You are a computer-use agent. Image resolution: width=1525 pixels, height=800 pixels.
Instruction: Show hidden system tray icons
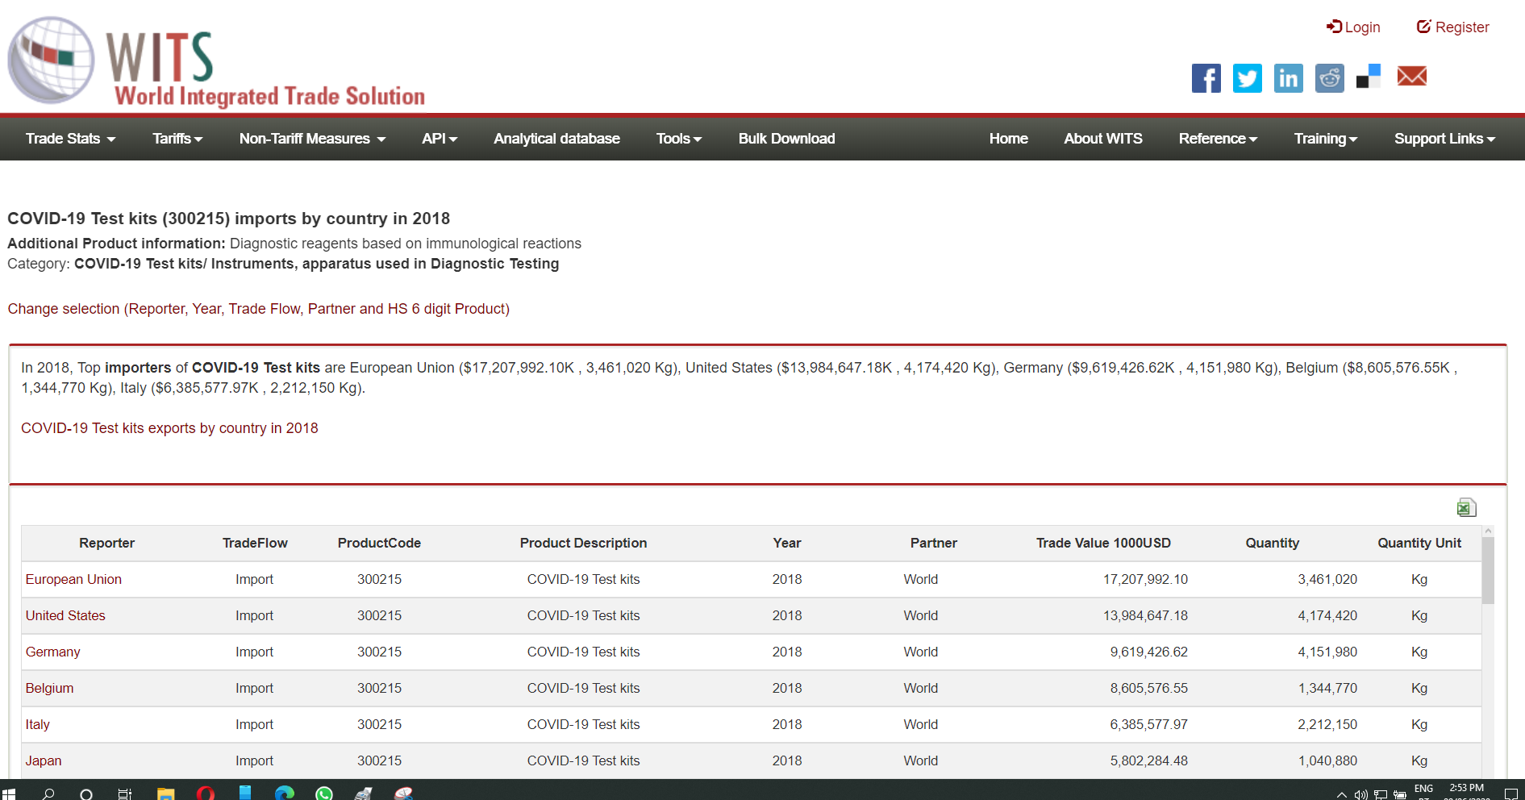(x=1341, y=794)
